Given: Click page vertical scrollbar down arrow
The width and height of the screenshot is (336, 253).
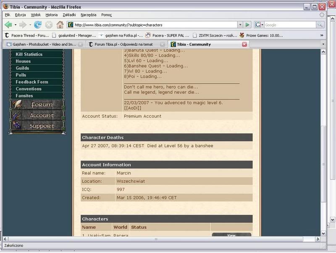Looking at the screenshot, I should (x=323, y=234).
